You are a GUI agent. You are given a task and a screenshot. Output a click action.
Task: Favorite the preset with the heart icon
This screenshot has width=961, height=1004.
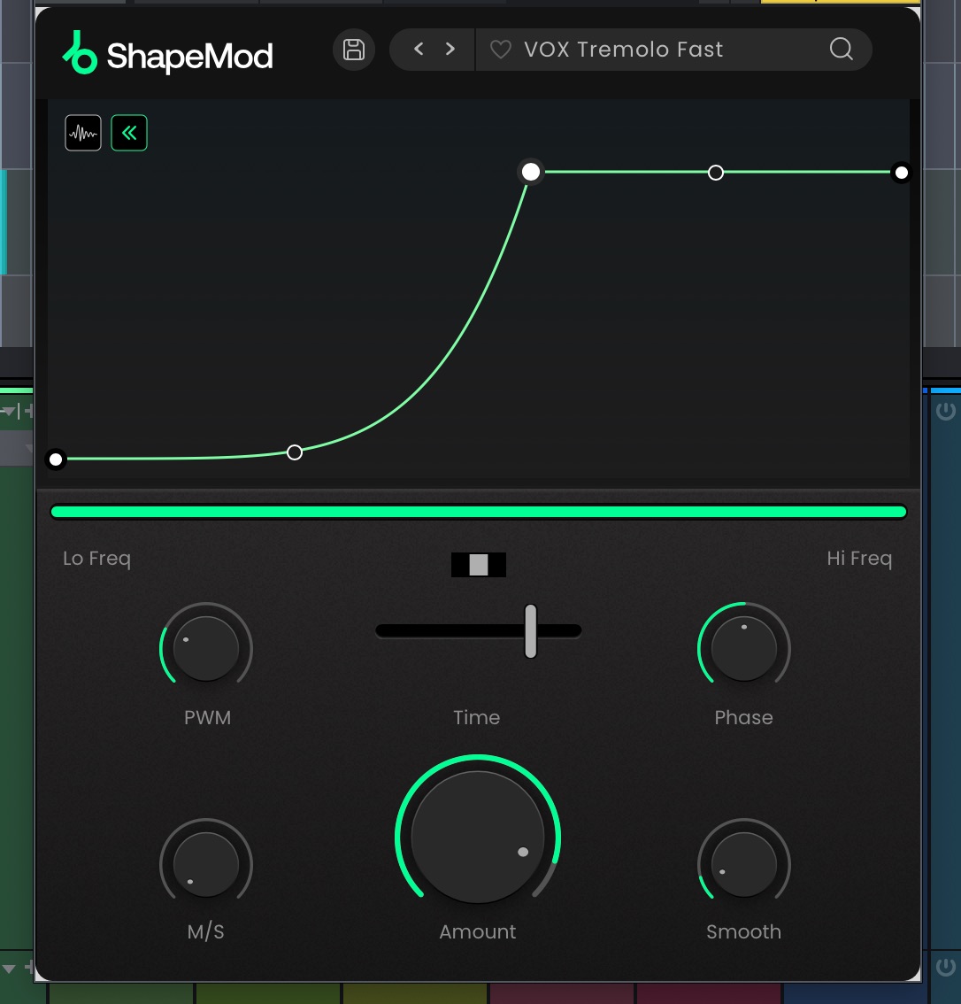tap(501, 50)
